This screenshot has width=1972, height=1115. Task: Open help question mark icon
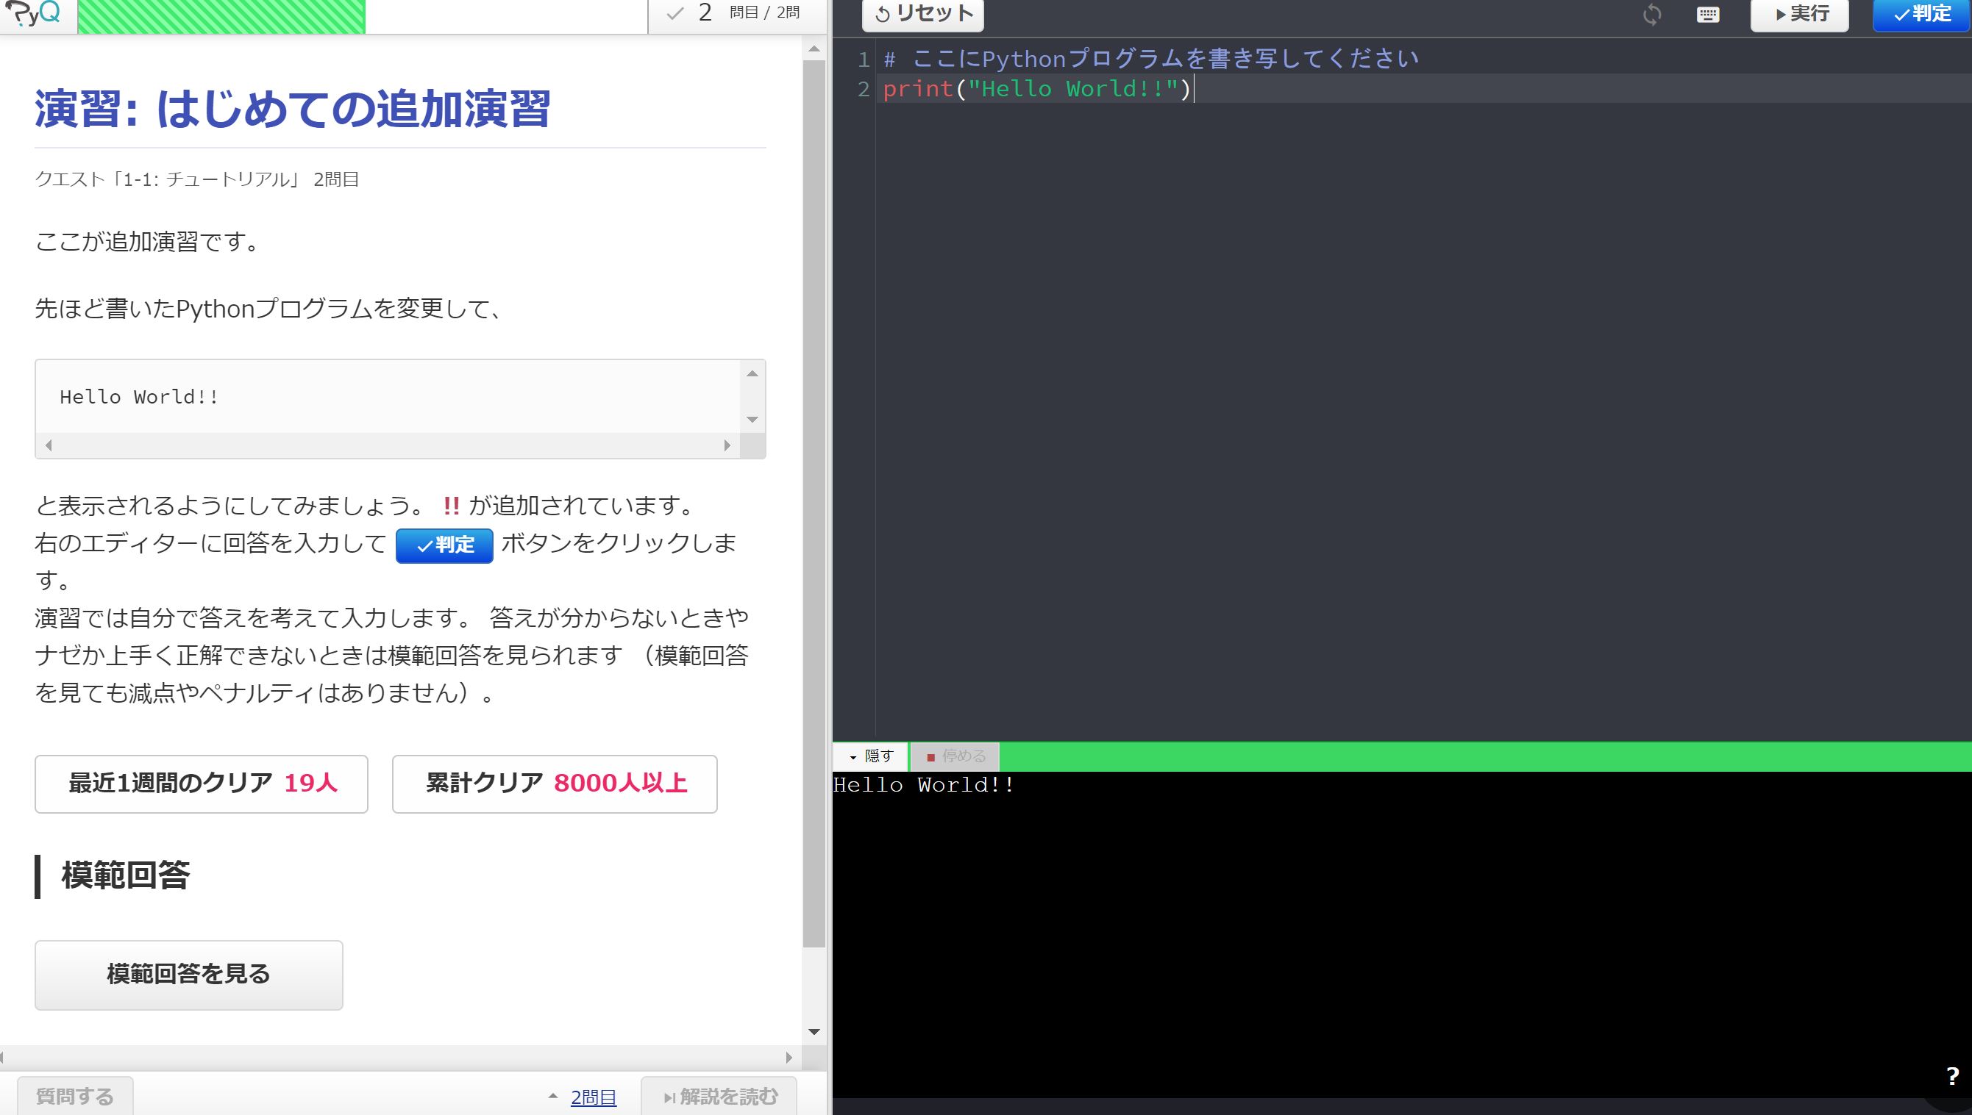click(x=1953, y=1077)
